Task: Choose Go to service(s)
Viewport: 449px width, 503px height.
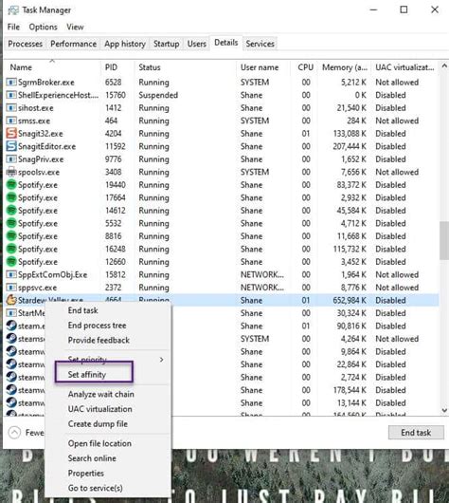Action: coord(95,488)
